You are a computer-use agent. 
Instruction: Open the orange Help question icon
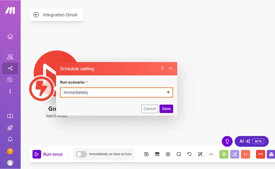click(10, 151)
